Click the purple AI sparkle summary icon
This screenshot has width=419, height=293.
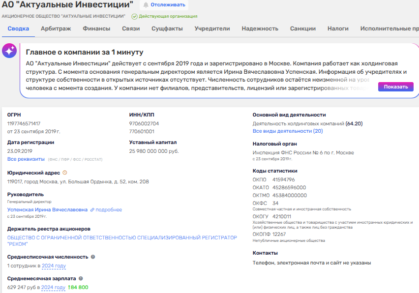pos(9,51)
